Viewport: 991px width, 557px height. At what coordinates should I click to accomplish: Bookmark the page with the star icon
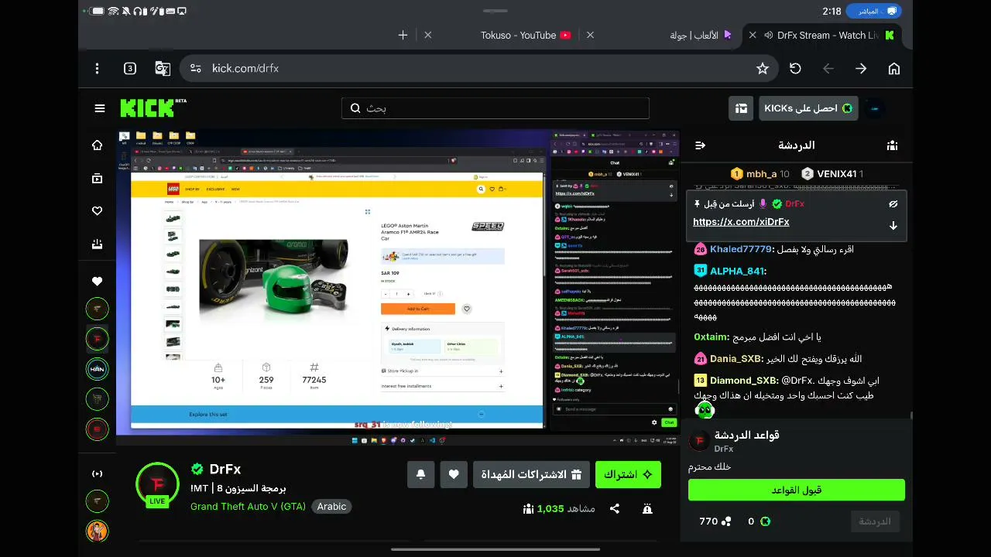(763, 69)
